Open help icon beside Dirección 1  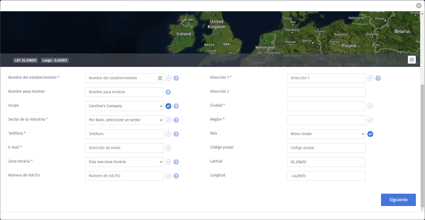point(378,78)
